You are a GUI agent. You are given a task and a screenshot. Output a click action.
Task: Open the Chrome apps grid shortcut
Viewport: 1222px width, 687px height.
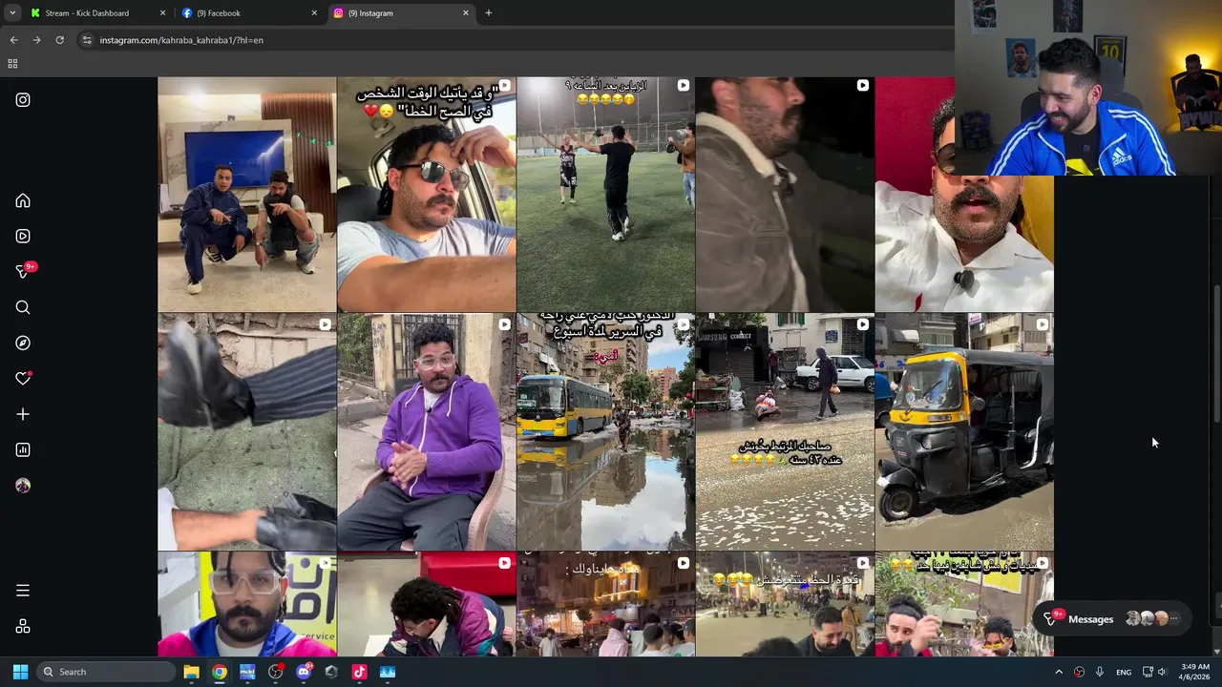(x=12, y=64)
